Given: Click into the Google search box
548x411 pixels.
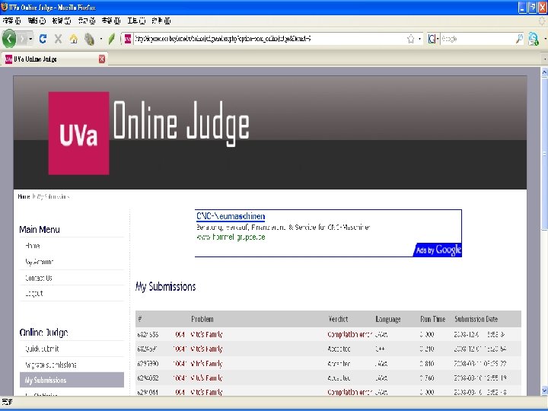Looking at the screenshot, I should click(477, 39).
